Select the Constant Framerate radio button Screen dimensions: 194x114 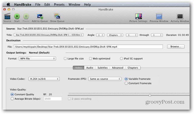click(126, 83)
